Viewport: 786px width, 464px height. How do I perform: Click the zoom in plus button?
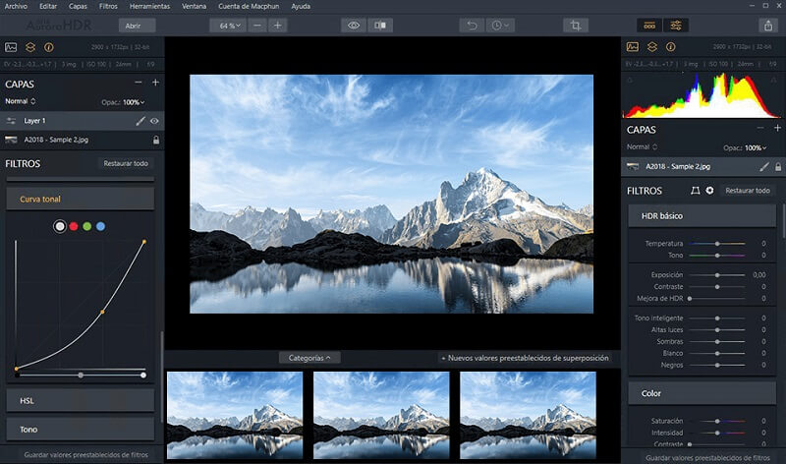tap(278, 25)
